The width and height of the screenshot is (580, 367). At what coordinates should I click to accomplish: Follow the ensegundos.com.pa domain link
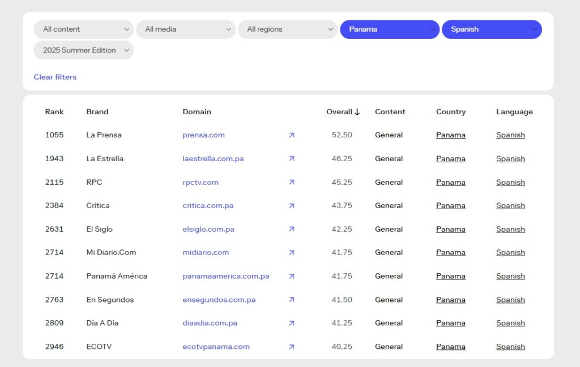tap(219, 300)
